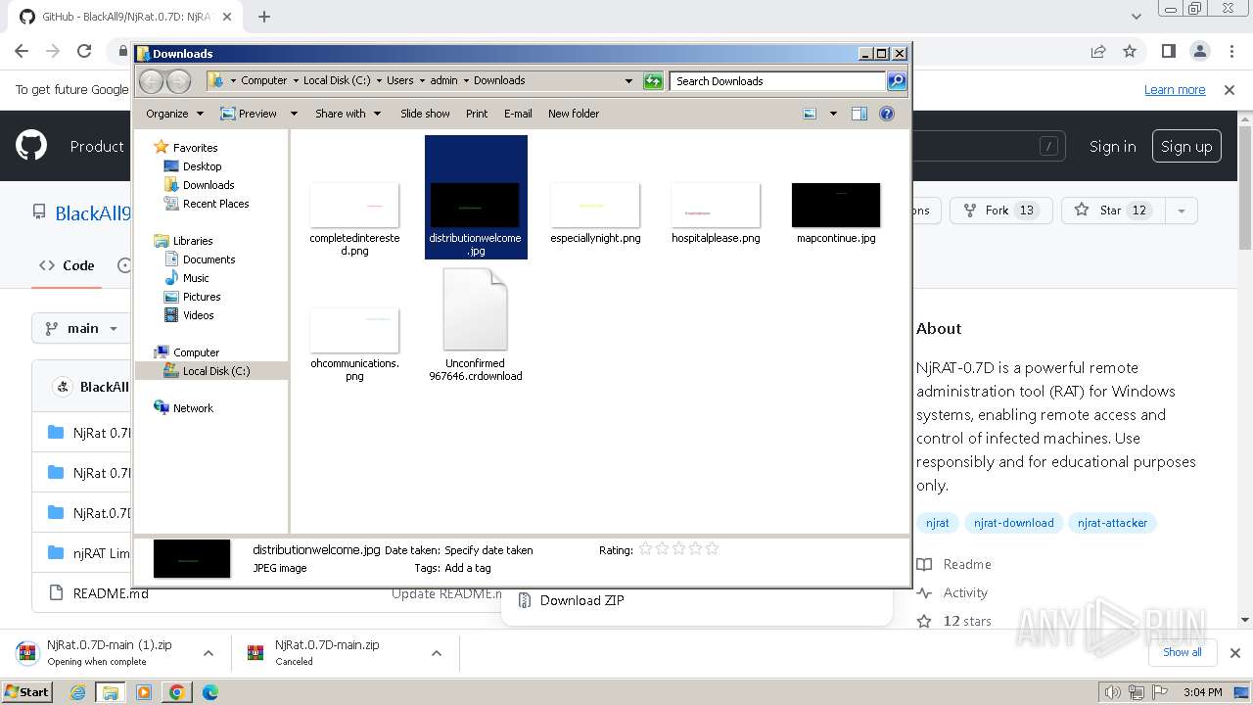Expand the Star list dropdown arrow
Viewport: 1253px width, 705px height.
click(x=1182, y=211)
